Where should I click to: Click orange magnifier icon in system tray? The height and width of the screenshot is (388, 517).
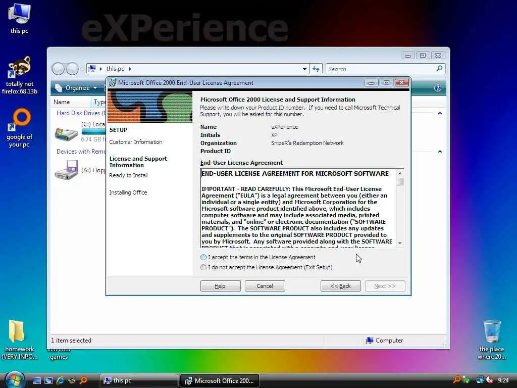tap(456, 379)
